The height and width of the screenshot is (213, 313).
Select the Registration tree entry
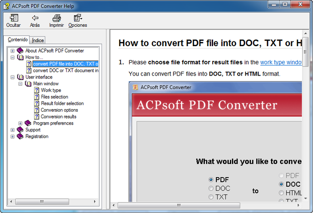point(37,136)
